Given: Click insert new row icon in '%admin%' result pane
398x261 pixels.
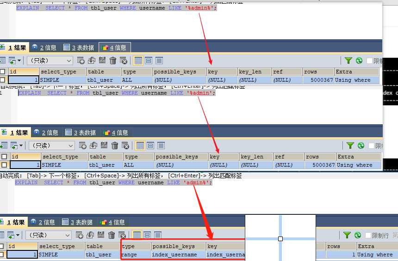Looking at the screenshot, I should tap(81, 61).
